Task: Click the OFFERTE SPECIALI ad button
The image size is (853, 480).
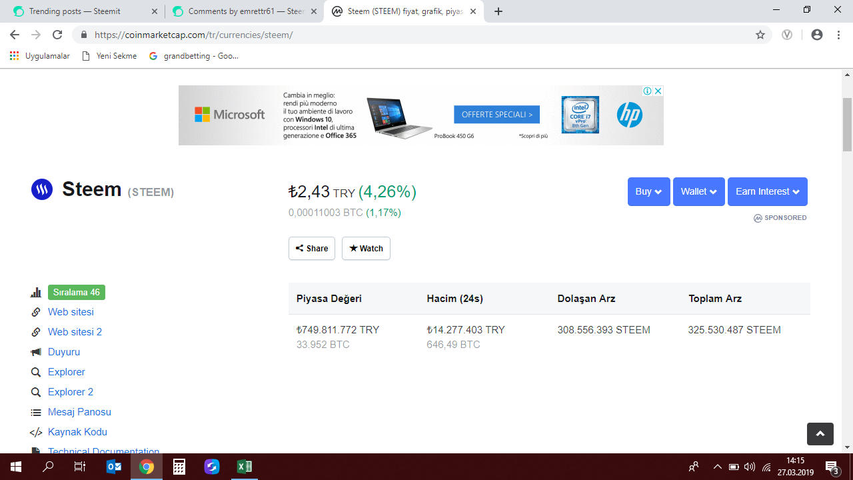Action: click(x=496, y=115)
